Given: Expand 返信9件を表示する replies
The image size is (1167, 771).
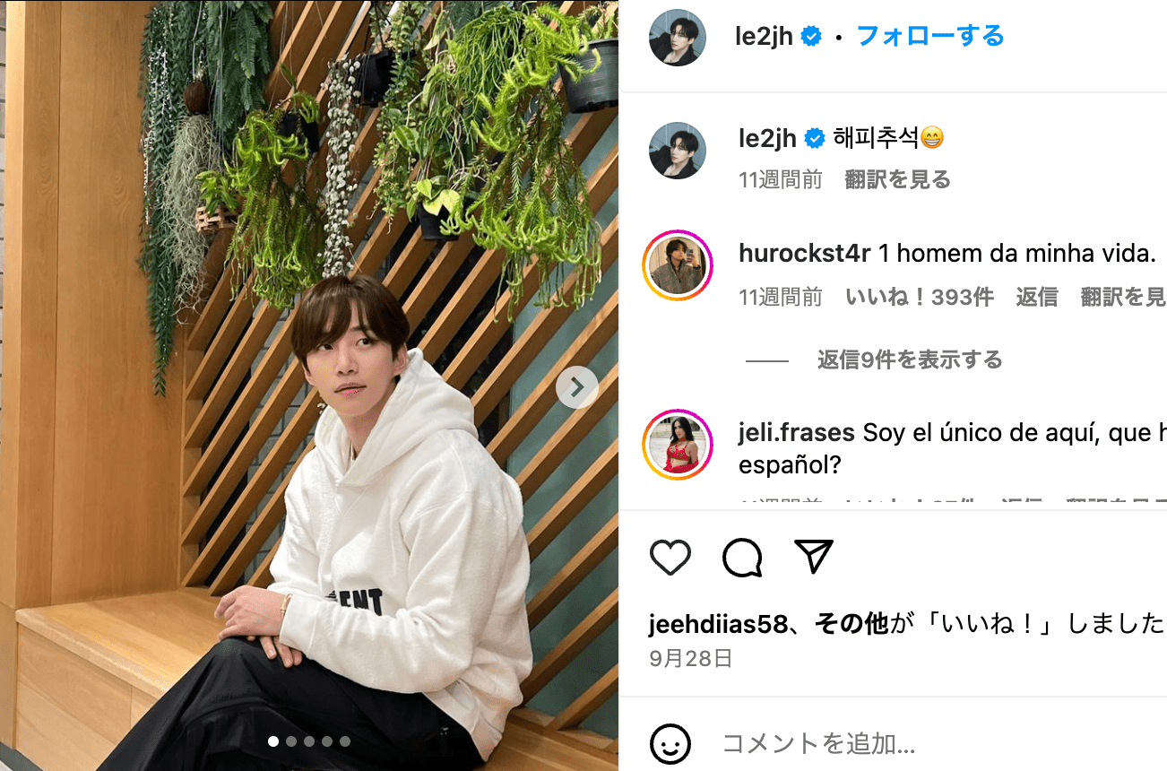Looking at the screenshot, I should click(x=910, y=360).
